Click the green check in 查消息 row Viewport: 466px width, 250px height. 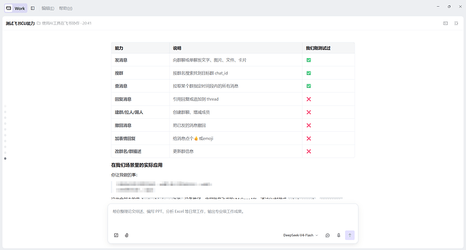click(309, 86)
